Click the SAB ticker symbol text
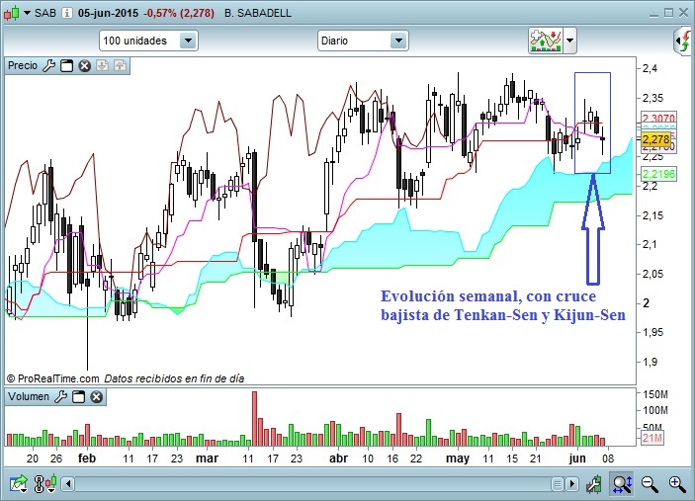 coord(45,13)
